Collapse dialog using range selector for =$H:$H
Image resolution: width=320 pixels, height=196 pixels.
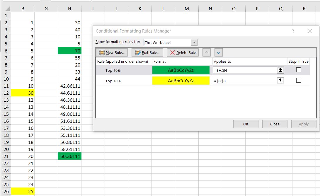280,70
